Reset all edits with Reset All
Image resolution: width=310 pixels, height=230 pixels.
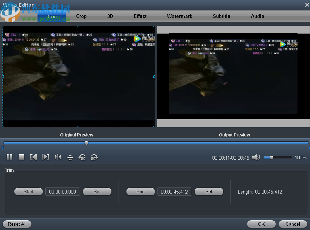(x=17, y=224)
